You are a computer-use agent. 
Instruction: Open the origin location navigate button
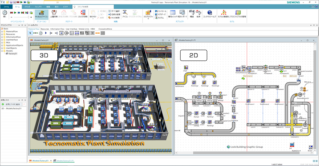click(64, 14)
